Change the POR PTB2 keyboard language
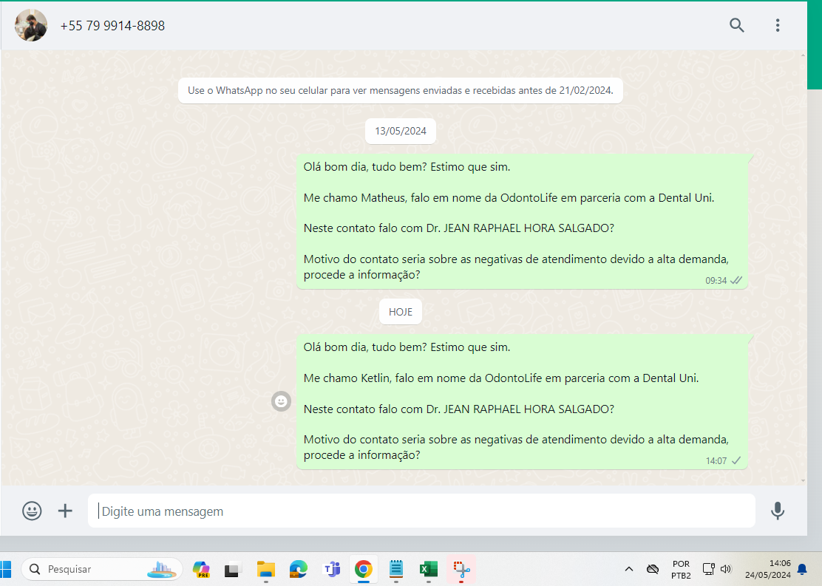 coord(681,569)
